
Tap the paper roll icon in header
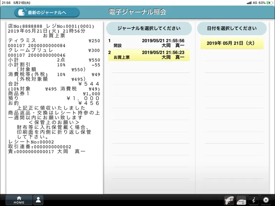click(21, 12)
